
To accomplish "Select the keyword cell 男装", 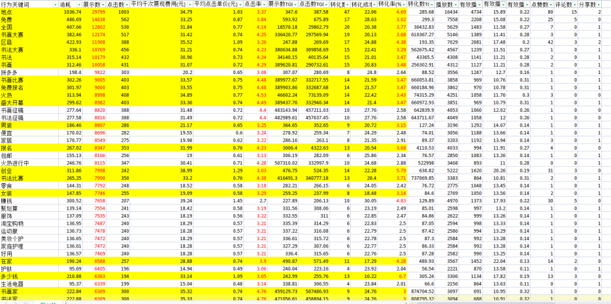I will pyautogui.click(x=29, y=125).
